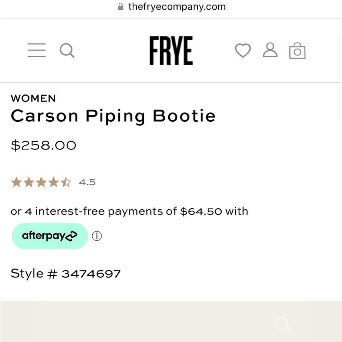The width and height of the screenshot is (342, 342).
Task: Open the shopping bag icon
Action: (297, 51)
